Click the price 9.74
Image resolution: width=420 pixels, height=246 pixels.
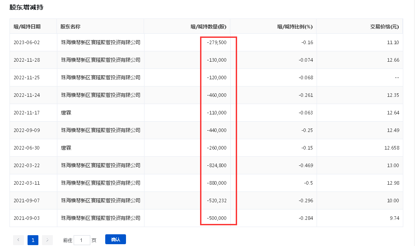(x=394, y=218)
